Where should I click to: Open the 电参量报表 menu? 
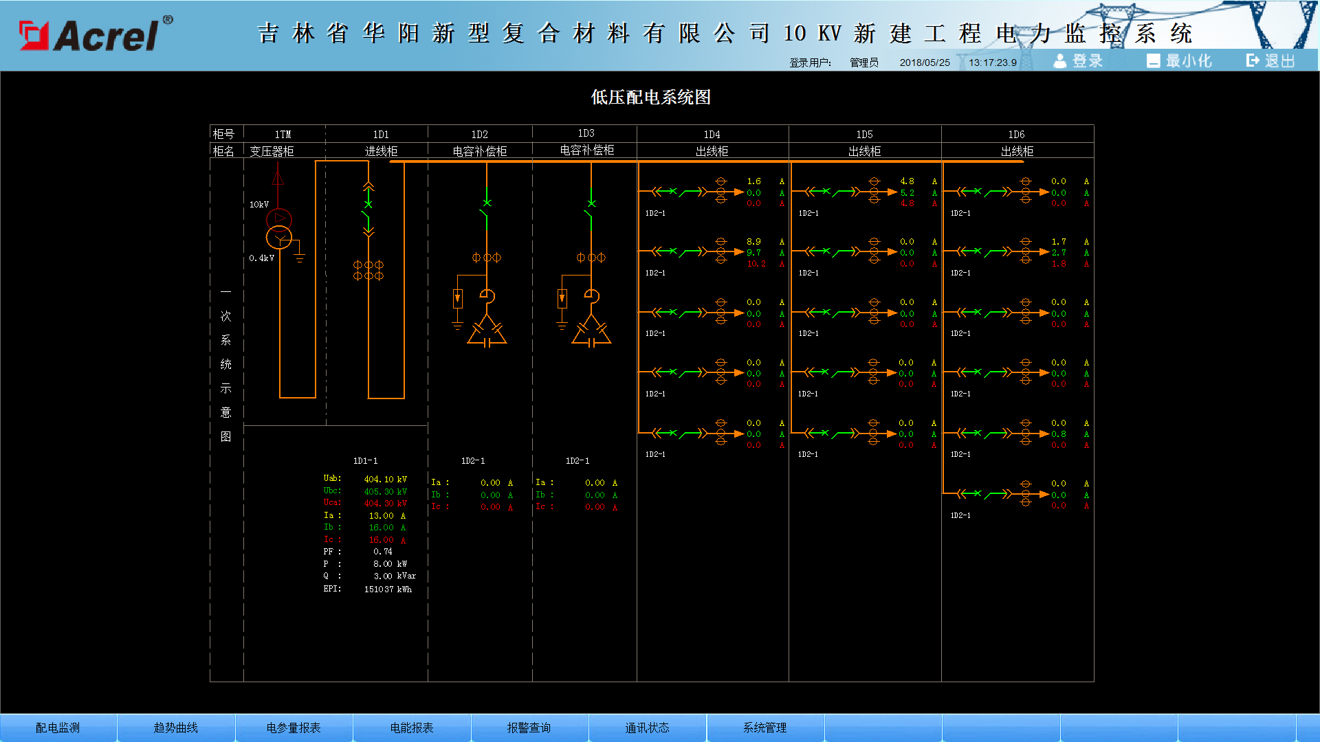coord(294,728)
